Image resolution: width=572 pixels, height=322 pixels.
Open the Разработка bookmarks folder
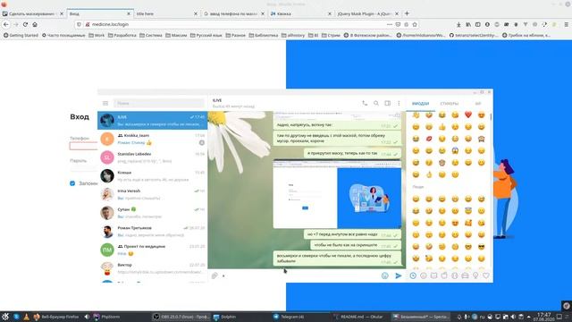(x=122, y=36)
